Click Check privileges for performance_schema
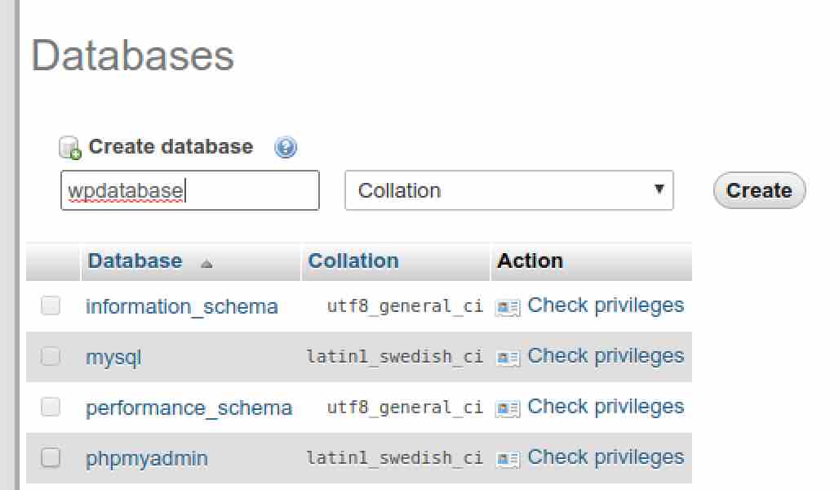The width and height of the screenshot is (839, 490). click(x=605, y=407)
